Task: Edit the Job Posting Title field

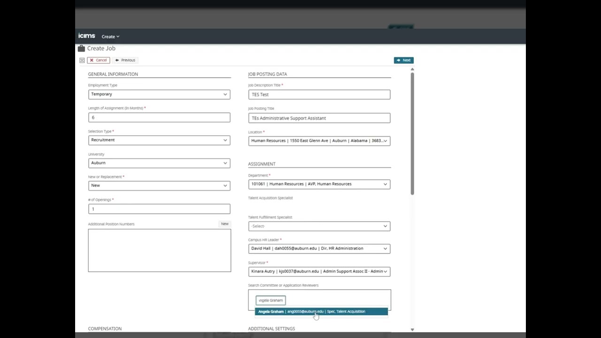Action: tap(319, 118)
